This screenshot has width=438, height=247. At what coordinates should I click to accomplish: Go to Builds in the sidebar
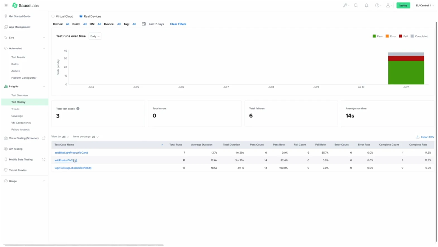pos(15,64)
